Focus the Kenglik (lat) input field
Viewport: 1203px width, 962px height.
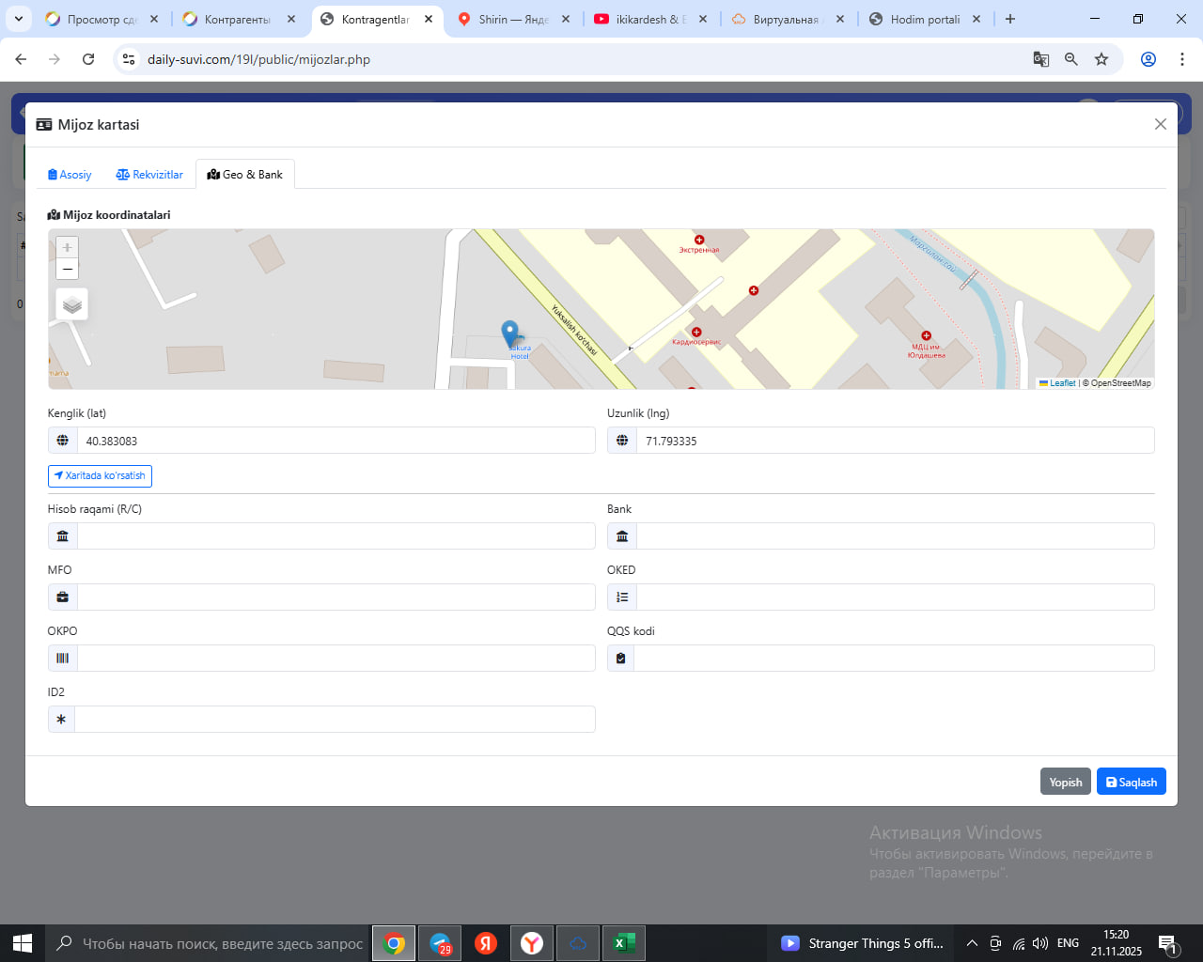point(336,441)
